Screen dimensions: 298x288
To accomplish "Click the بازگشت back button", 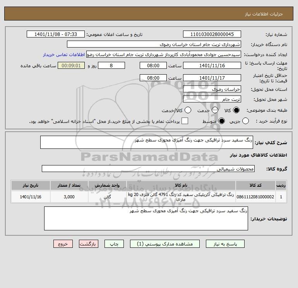I will click(x=89, y=244).
